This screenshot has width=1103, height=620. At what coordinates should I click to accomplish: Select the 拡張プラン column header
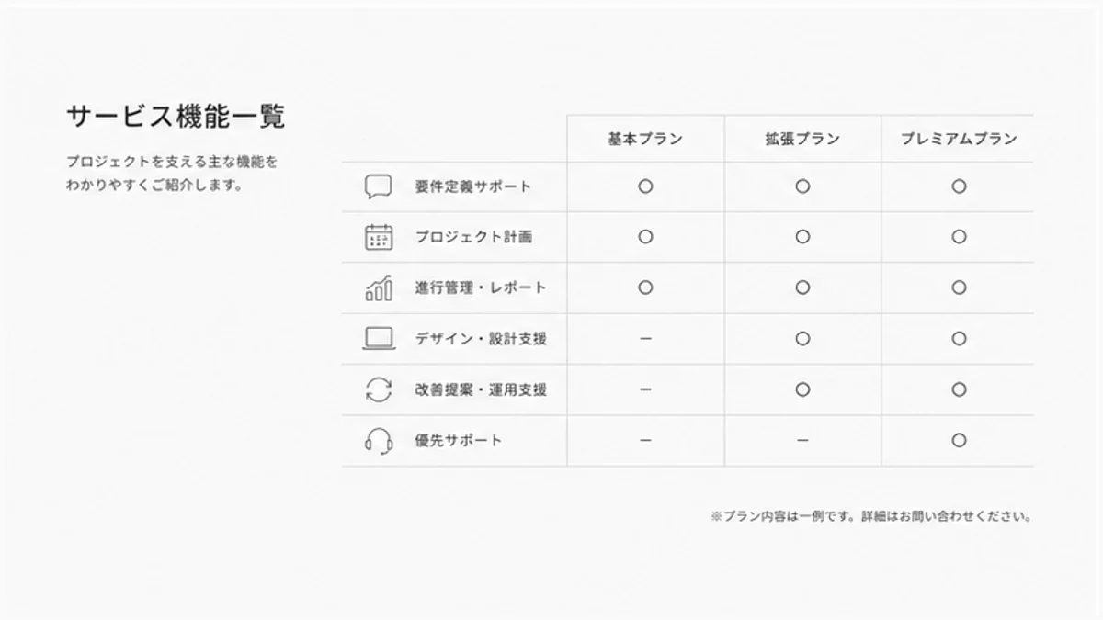[802, 140]
